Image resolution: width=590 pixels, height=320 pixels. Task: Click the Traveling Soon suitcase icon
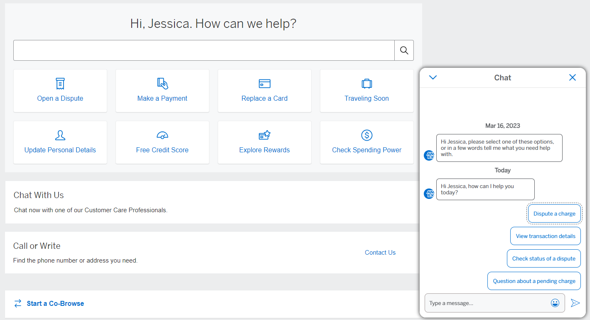point(367,84)
